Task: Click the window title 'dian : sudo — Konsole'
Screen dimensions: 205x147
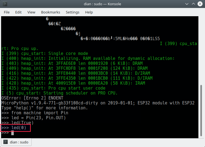Action: coord(102,4)
